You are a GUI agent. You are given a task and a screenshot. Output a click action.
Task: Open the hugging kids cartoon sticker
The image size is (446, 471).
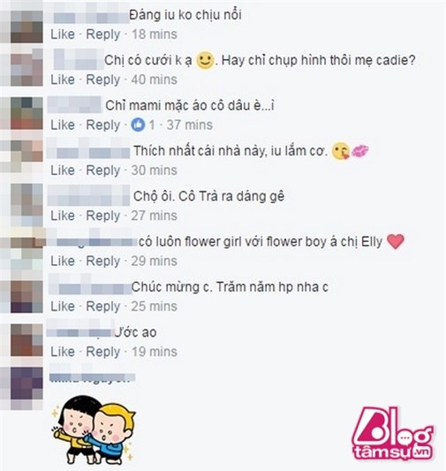pyautogui.click(x=94, y=429)
